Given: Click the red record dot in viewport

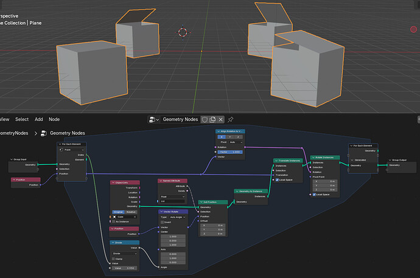Looking at the screenshot, I should click(413, 29).
